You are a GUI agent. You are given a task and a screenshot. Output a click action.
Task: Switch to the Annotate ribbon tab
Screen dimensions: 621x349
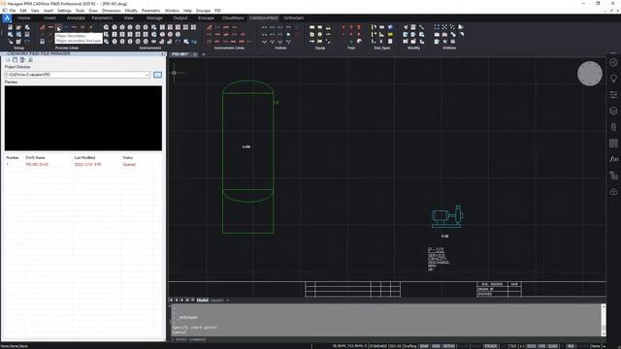(x=76, y=18)
